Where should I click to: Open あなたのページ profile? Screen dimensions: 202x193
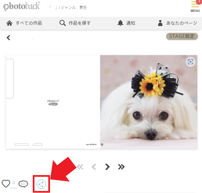point(178,23)
